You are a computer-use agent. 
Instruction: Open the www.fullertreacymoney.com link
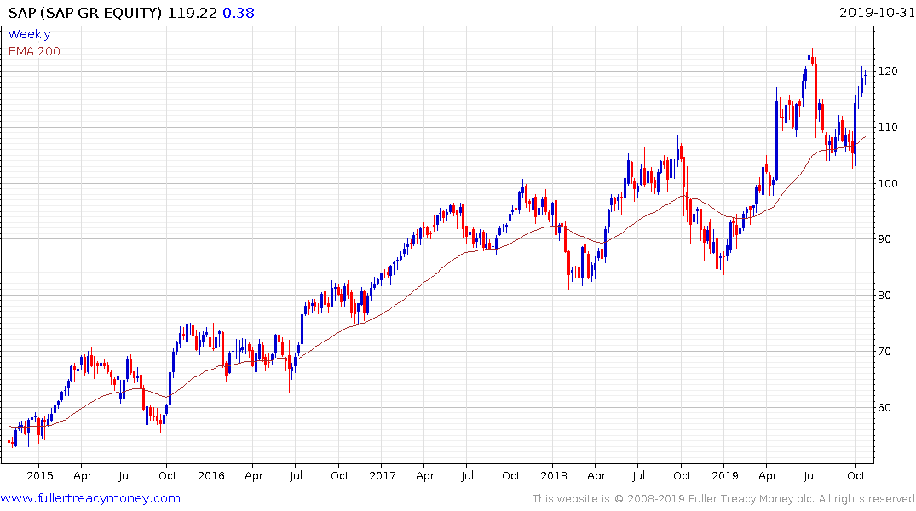(90, 498)
